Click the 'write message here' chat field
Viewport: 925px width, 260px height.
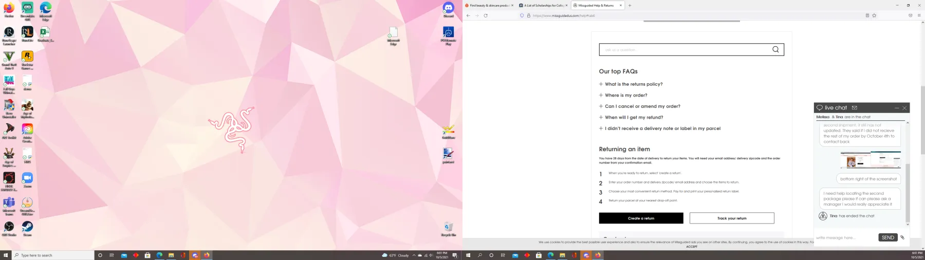tap(845, 237)
